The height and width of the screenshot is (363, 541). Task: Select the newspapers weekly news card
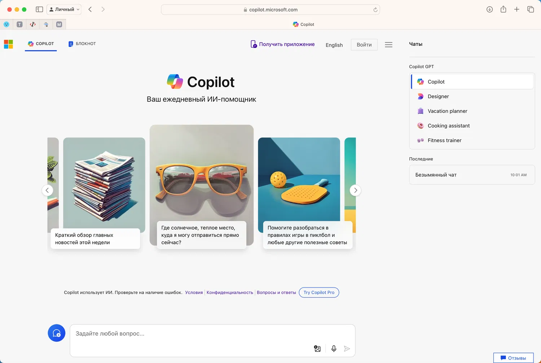click(x=104, y=193)
